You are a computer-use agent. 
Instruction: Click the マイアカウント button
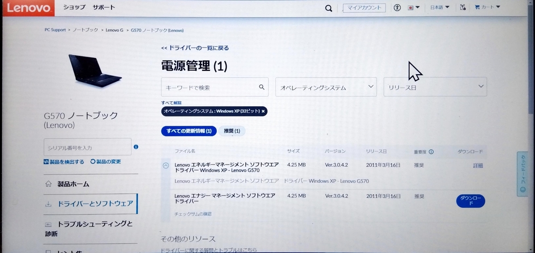365,8
